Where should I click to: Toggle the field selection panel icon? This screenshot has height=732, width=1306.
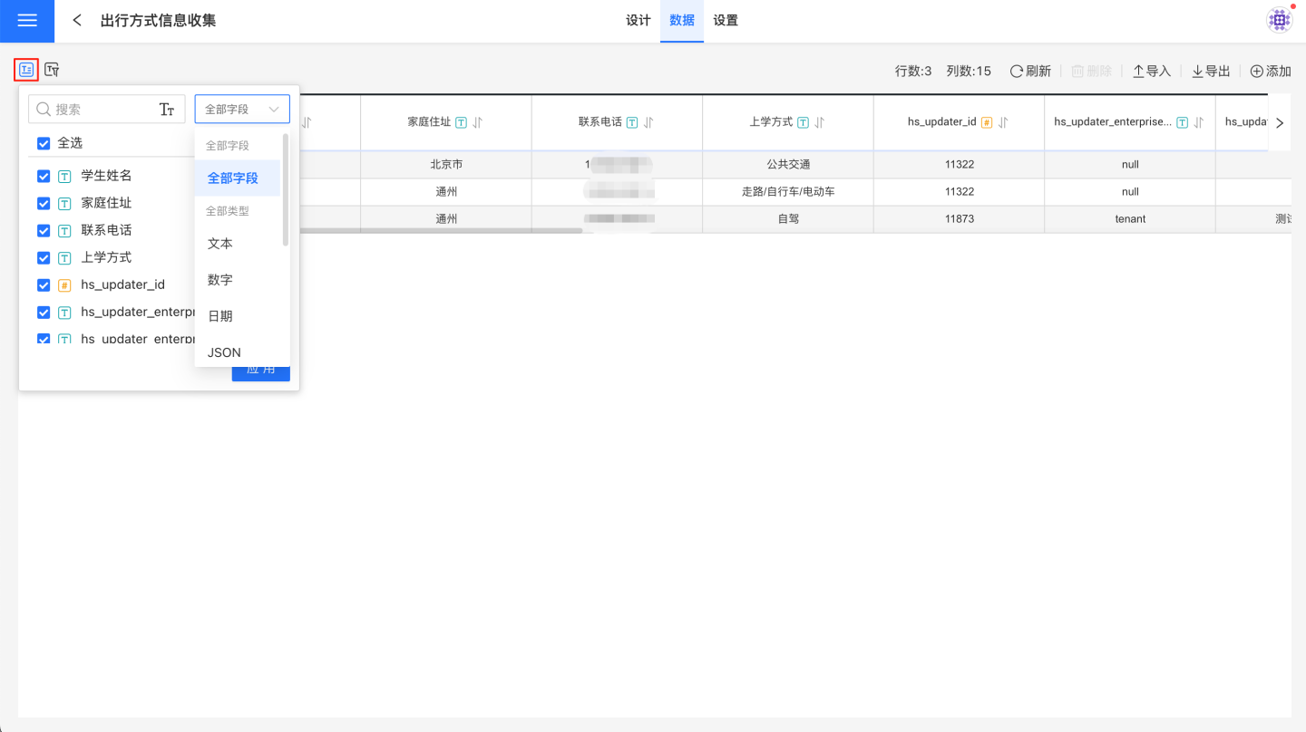pyautogui.click(x=26, y=69)
